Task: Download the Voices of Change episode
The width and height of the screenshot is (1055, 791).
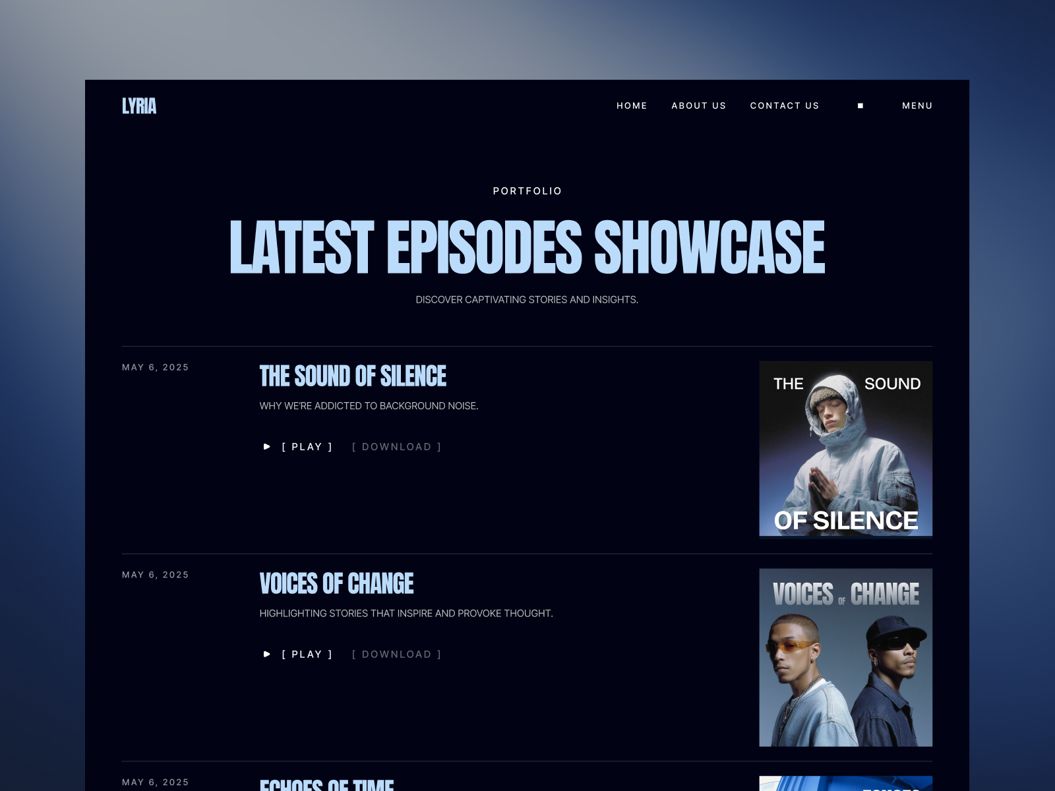Action: 396,655
